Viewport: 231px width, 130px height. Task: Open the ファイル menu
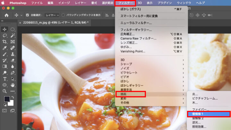pos(37,3)
